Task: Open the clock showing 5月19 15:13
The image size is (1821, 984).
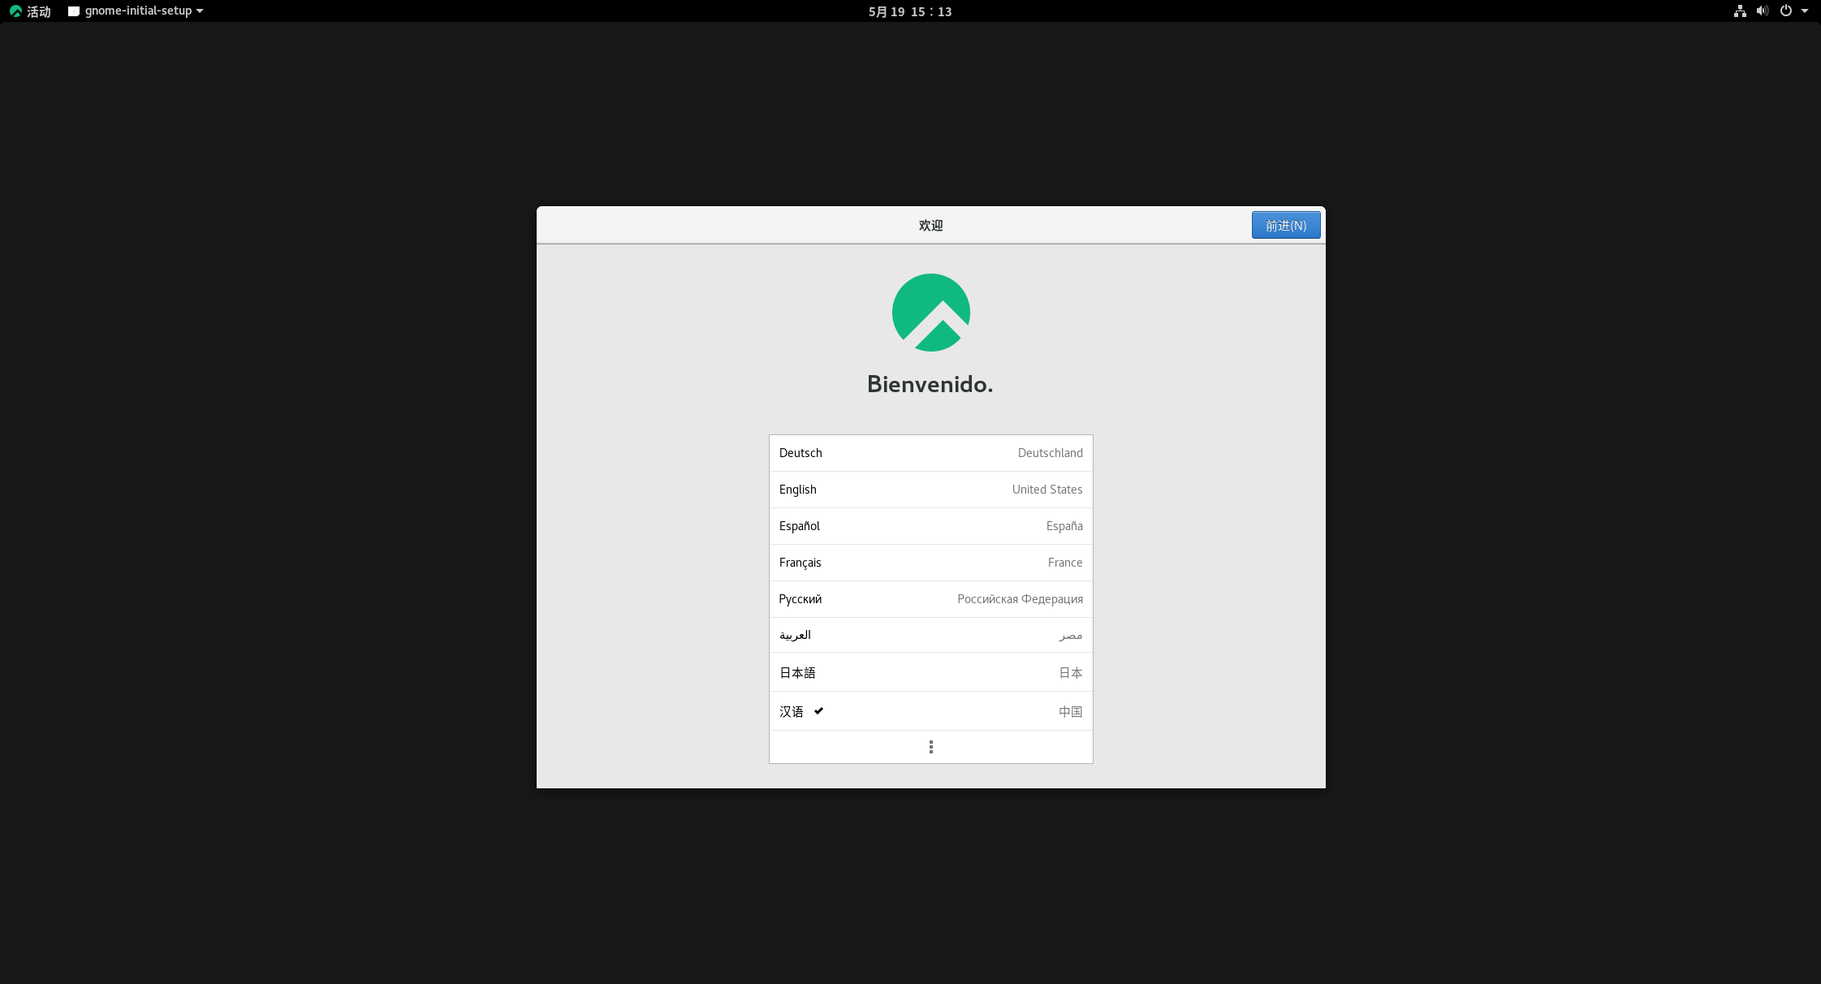Action: [x=910, y=11]
